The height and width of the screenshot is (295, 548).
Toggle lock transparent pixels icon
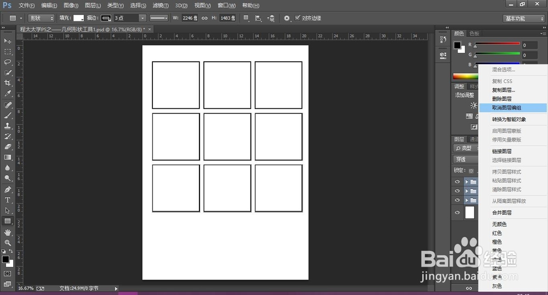click(x=471, y=171)
